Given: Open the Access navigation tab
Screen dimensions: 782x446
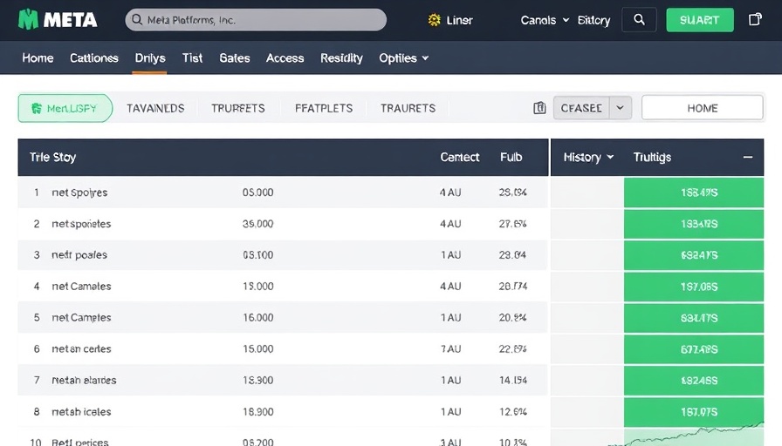Looking at the screenshot, I should click(x=285, y=57).
